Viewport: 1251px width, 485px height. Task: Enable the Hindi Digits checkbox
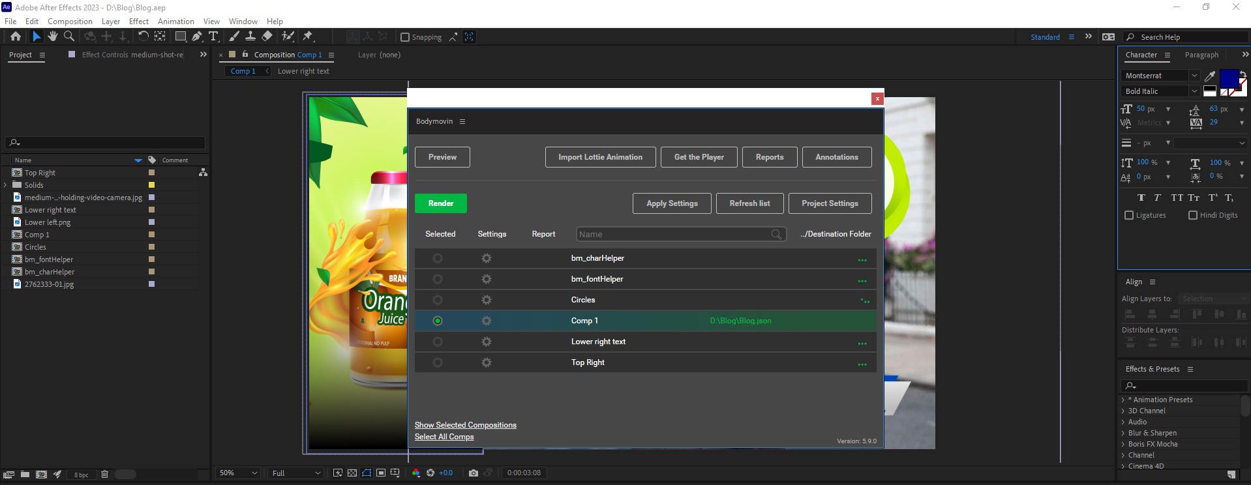1193,215
